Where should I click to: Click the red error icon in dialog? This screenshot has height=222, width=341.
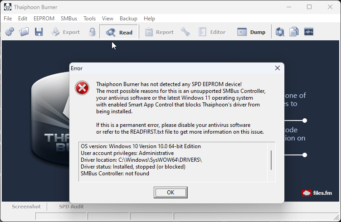point(82,88)
